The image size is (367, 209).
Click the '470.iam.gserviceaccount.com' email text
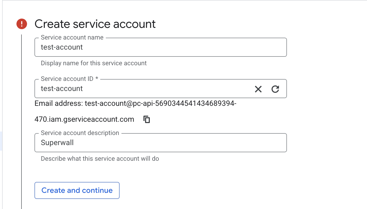click(x=84, y=119)
